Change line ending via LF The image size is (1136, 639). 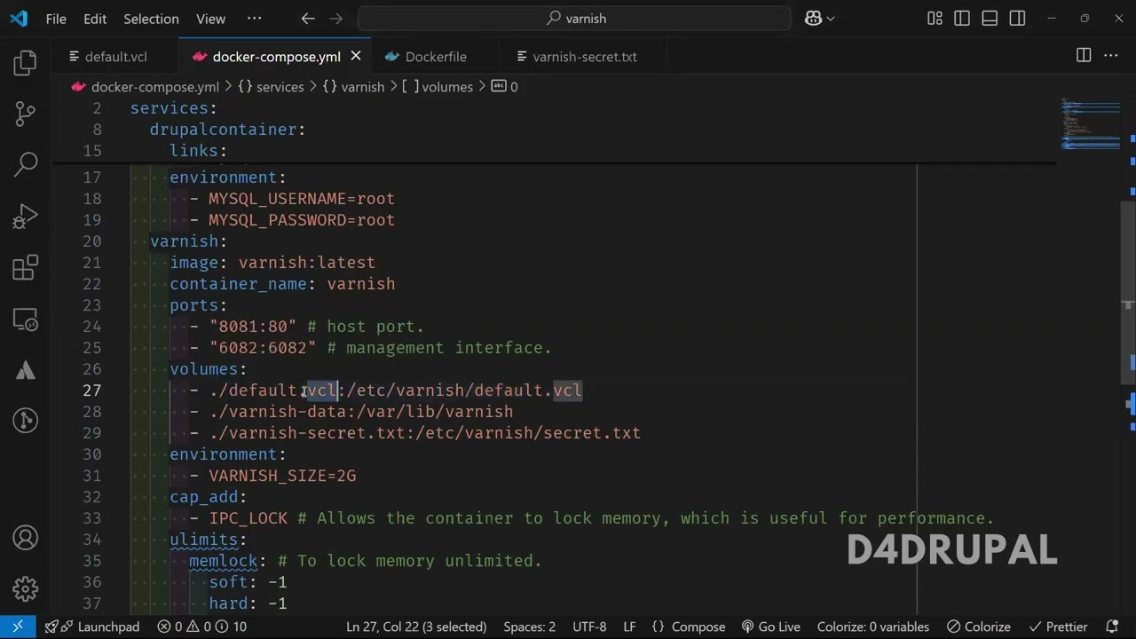coord(629,627)
